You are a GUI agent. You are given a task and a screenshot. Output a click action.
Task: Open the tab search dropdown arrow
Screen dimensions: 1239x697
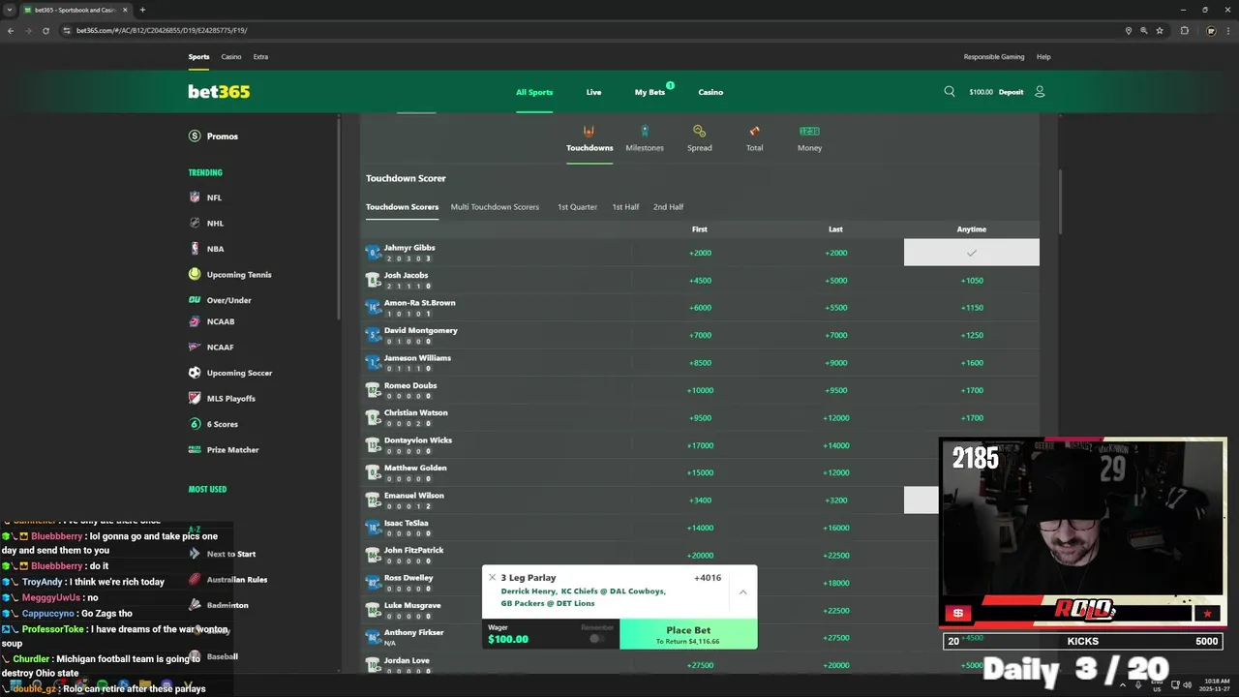click(x=10, y=10)
